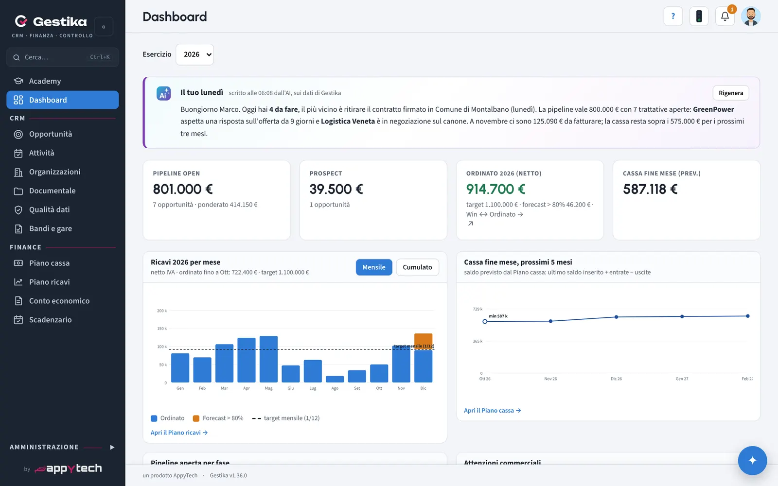The height and width of the screenshot is (486, 778).
Task: Click the Attività calendar-check icon
Action: (18, 153)
